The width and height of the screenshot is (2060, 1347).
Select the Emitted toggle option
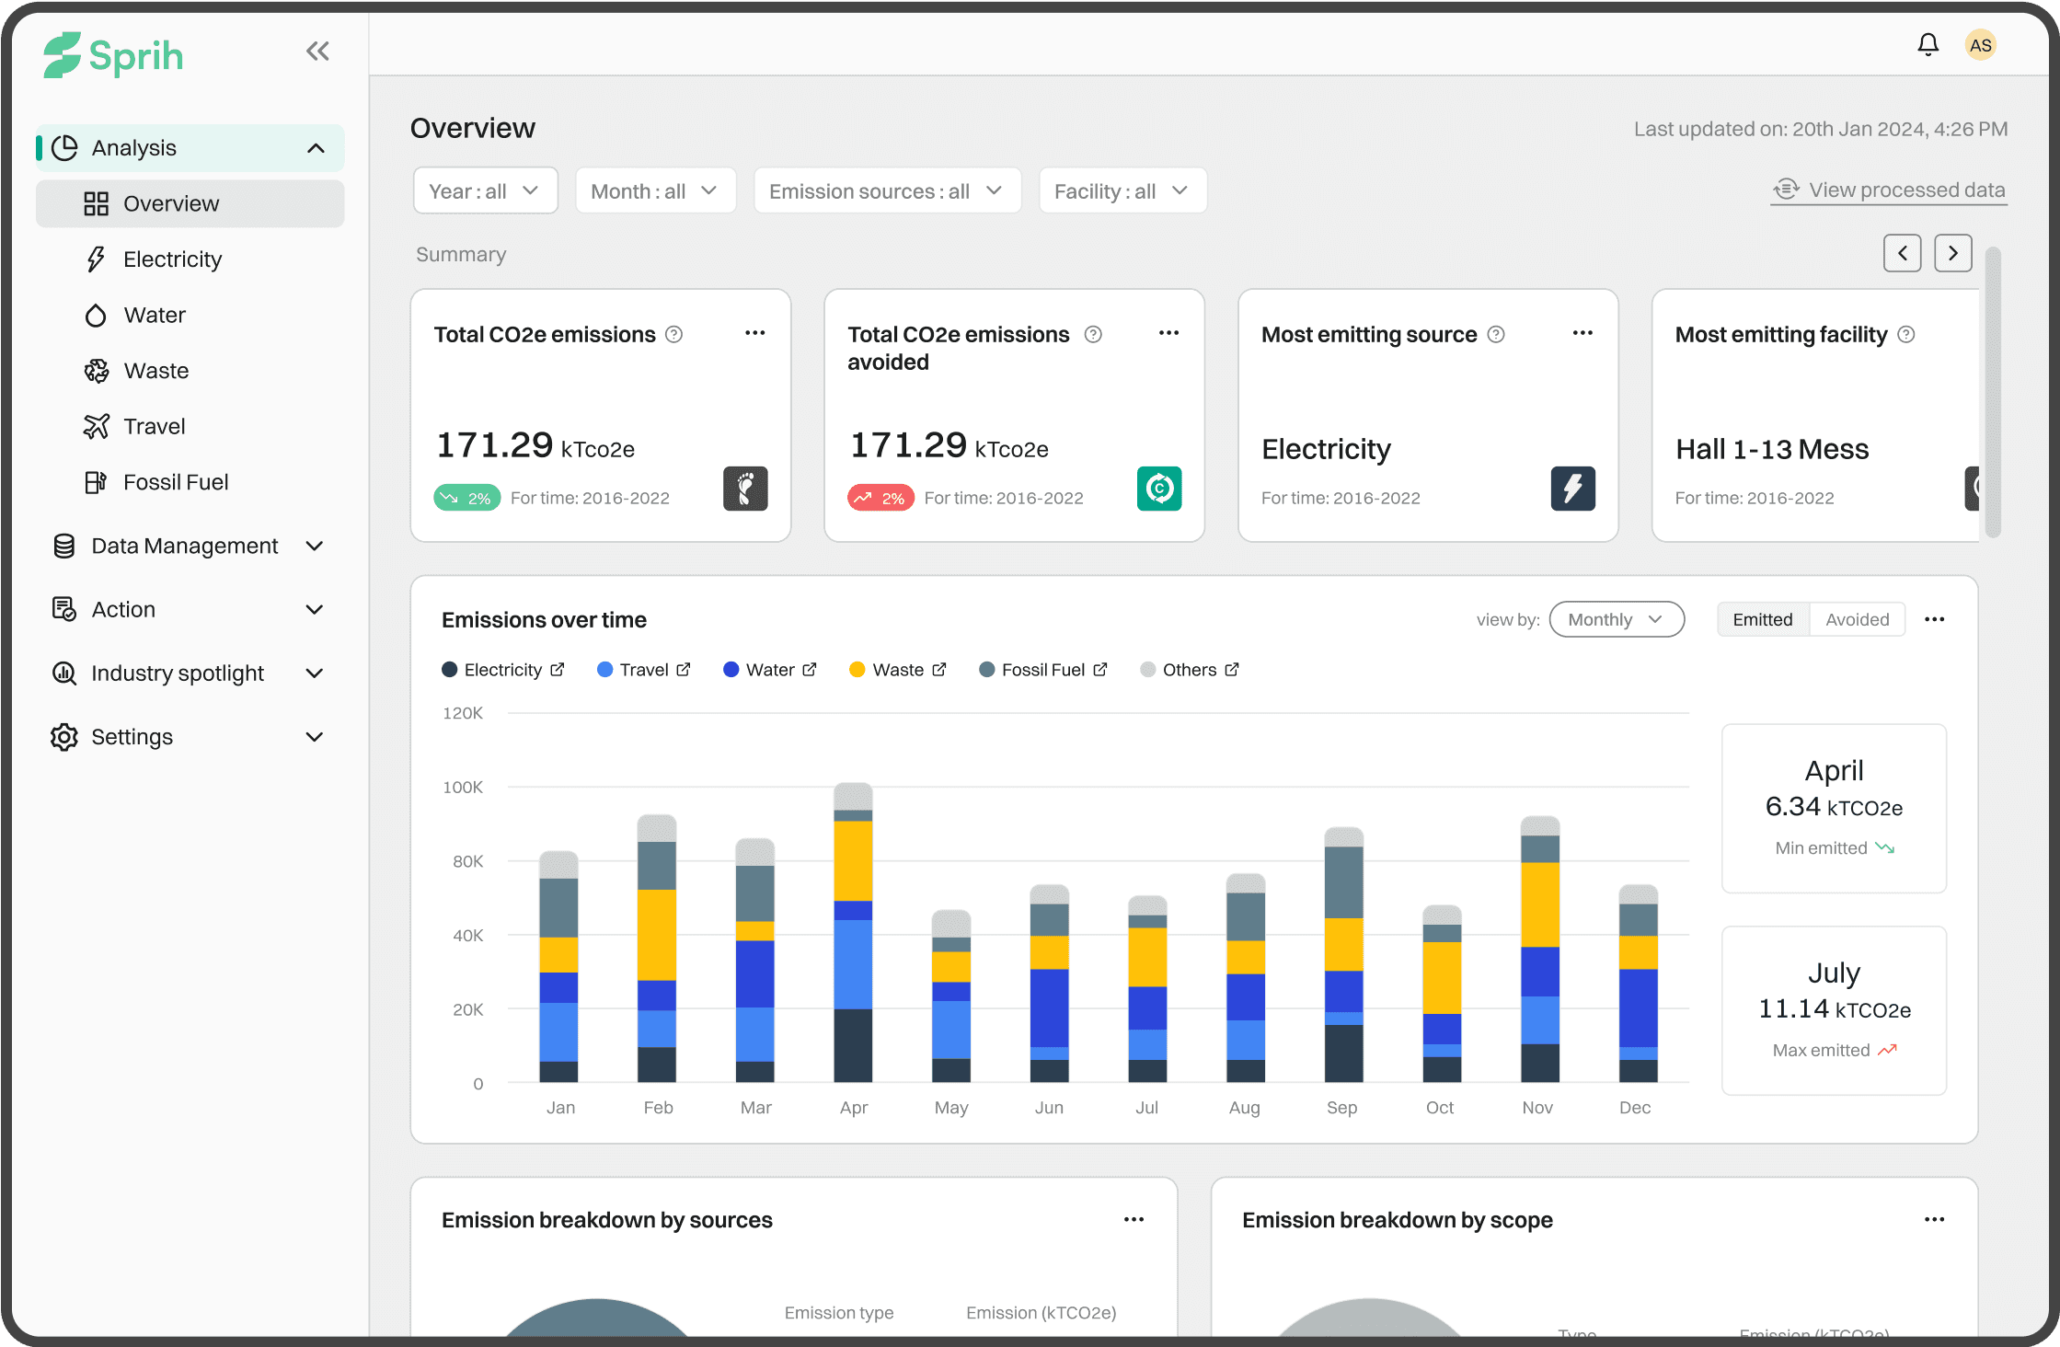coord(1762,619)
